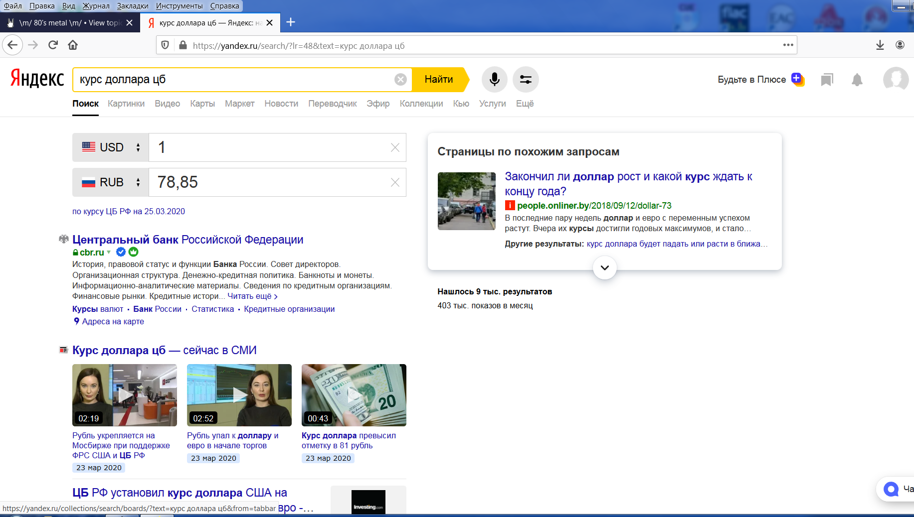Open search settings filter icon
The image size is (914, 517).
coord(526,80)
